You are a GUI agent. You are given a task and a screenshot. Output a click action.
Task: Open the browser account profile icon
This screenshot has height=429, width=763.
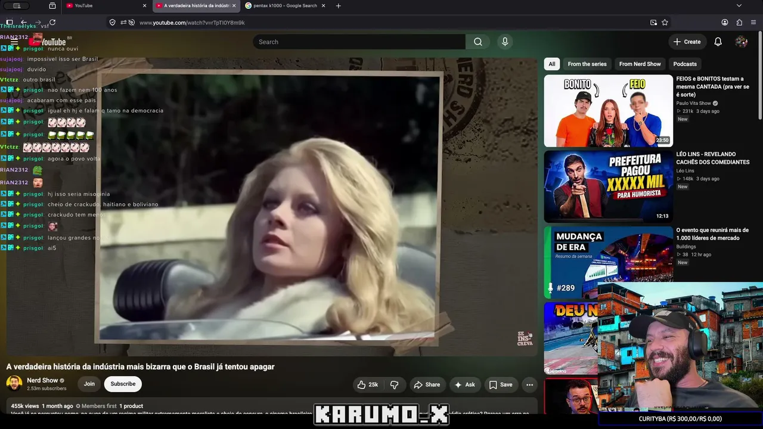pos(725,23)
